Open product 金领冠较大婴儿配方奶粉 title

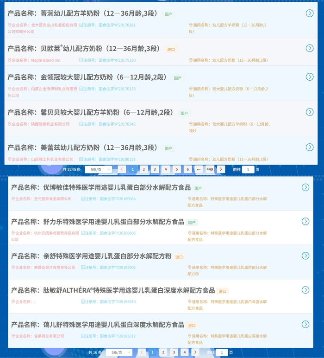87,77
